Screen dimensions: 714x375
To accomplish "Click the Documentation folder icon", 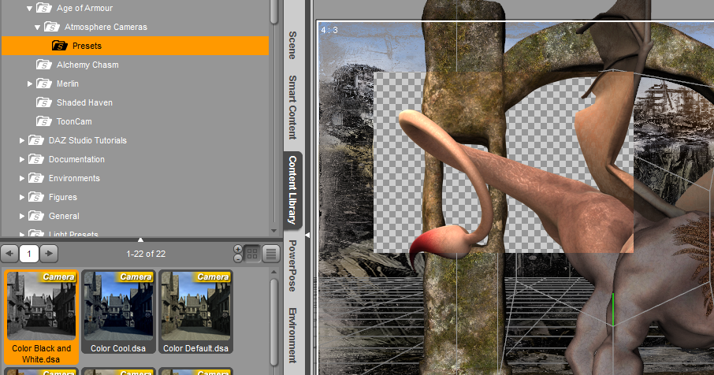I will coord(36,159).
